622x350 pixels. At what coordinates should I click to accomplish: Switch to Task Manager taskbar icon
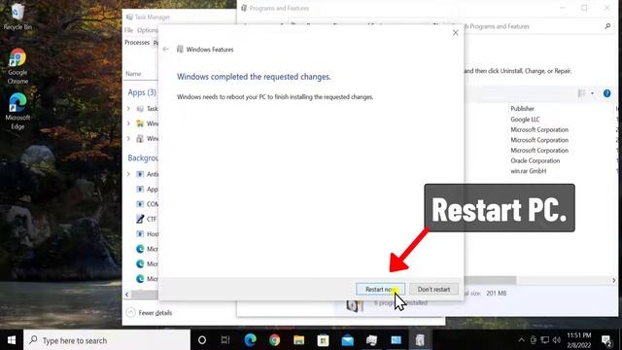(x=371, y=340)
